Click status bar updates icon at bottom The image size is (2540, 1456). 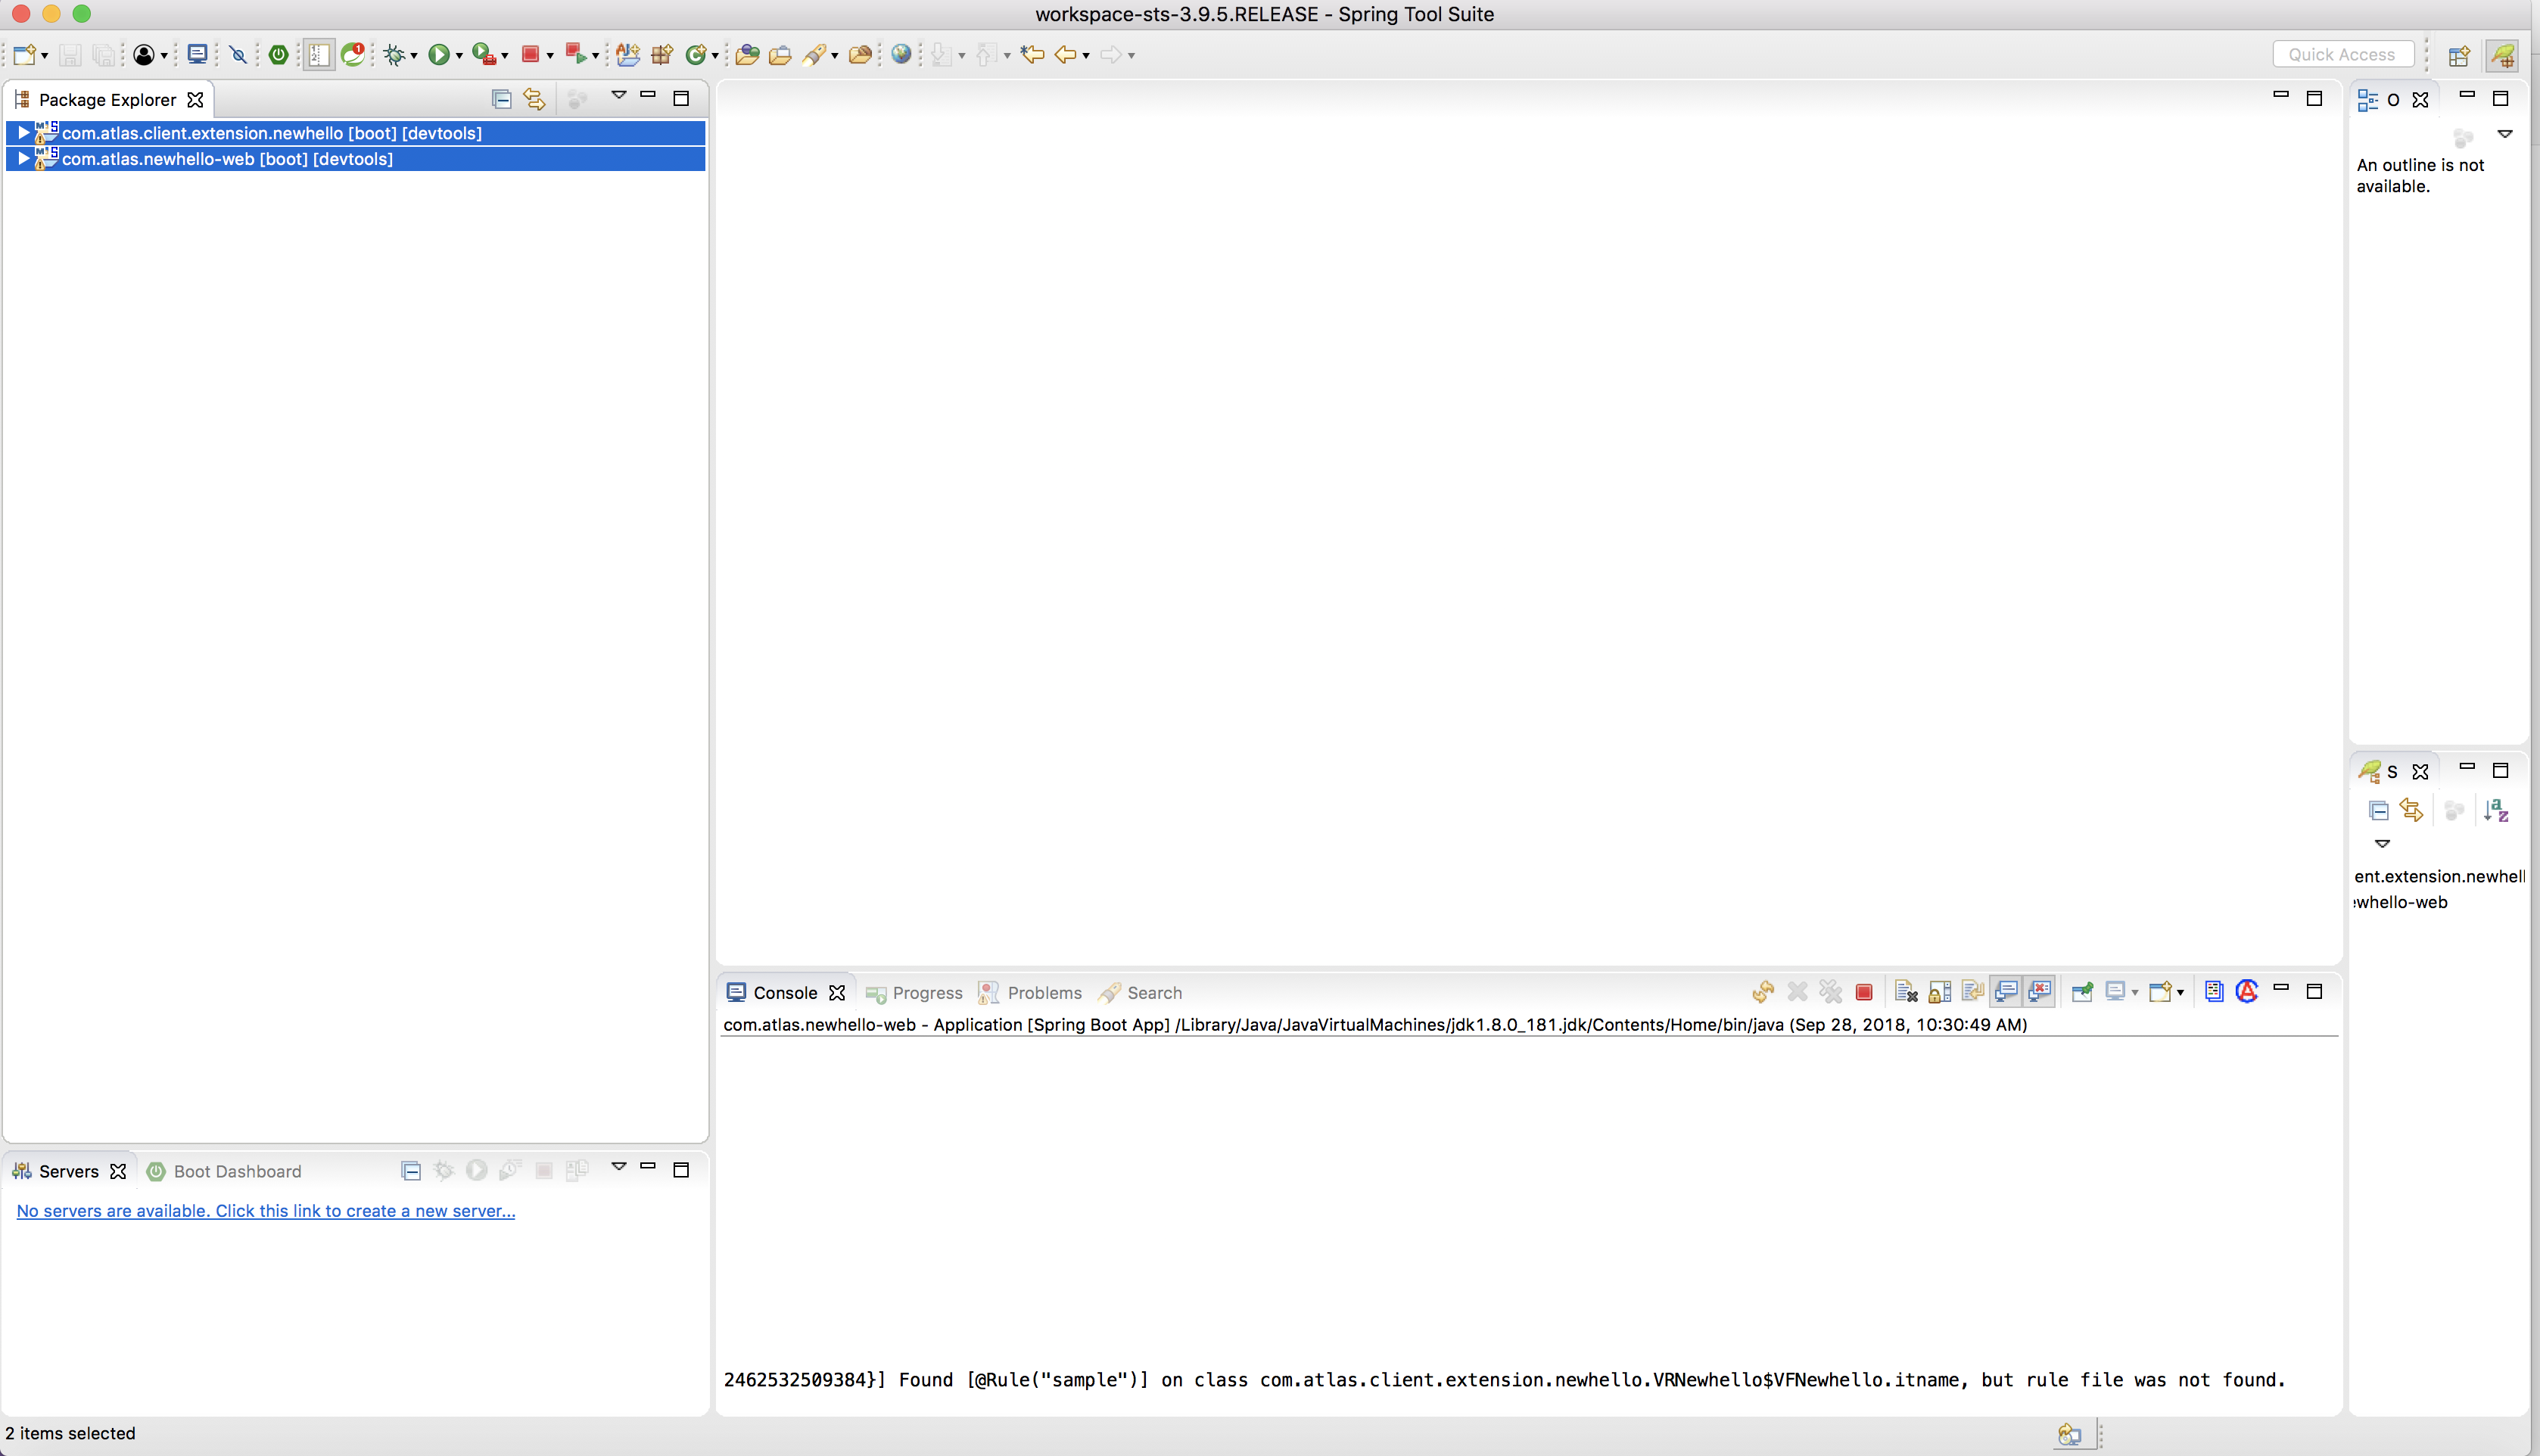tap(2069, 1435)
